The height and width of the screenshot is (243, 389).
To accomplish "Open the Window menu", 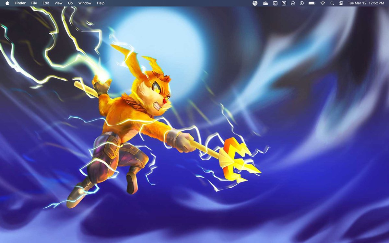I will (85, 3).
